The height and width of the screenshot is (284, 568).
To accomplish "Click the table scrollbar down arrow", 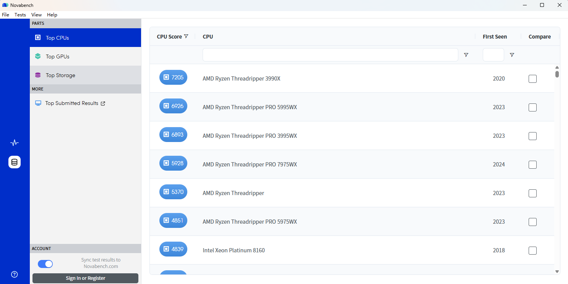I will point(557,271).
